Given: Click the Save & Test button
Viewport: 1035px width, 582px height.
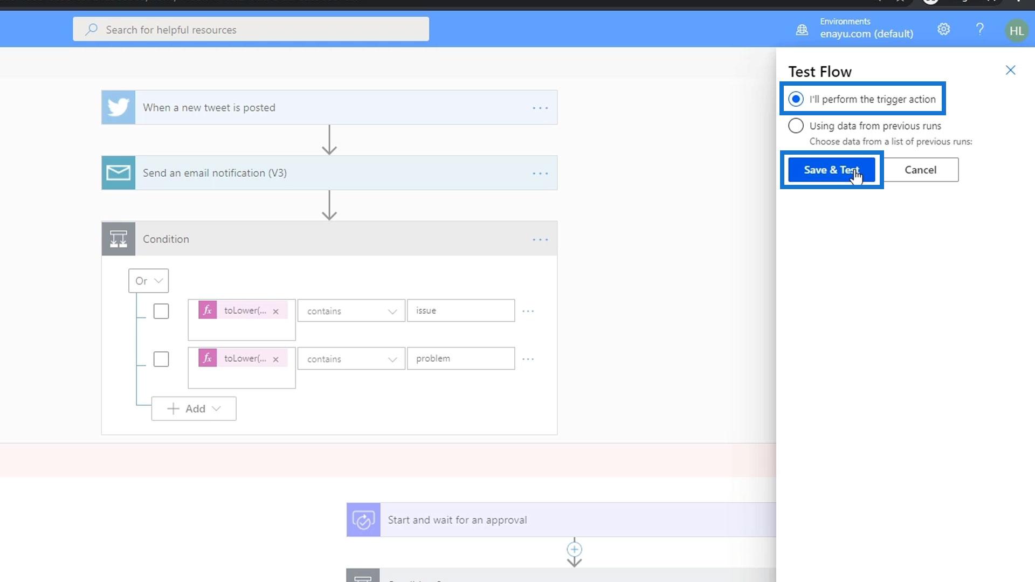Looking at the screenshot, I should click(x=831, y=170).
